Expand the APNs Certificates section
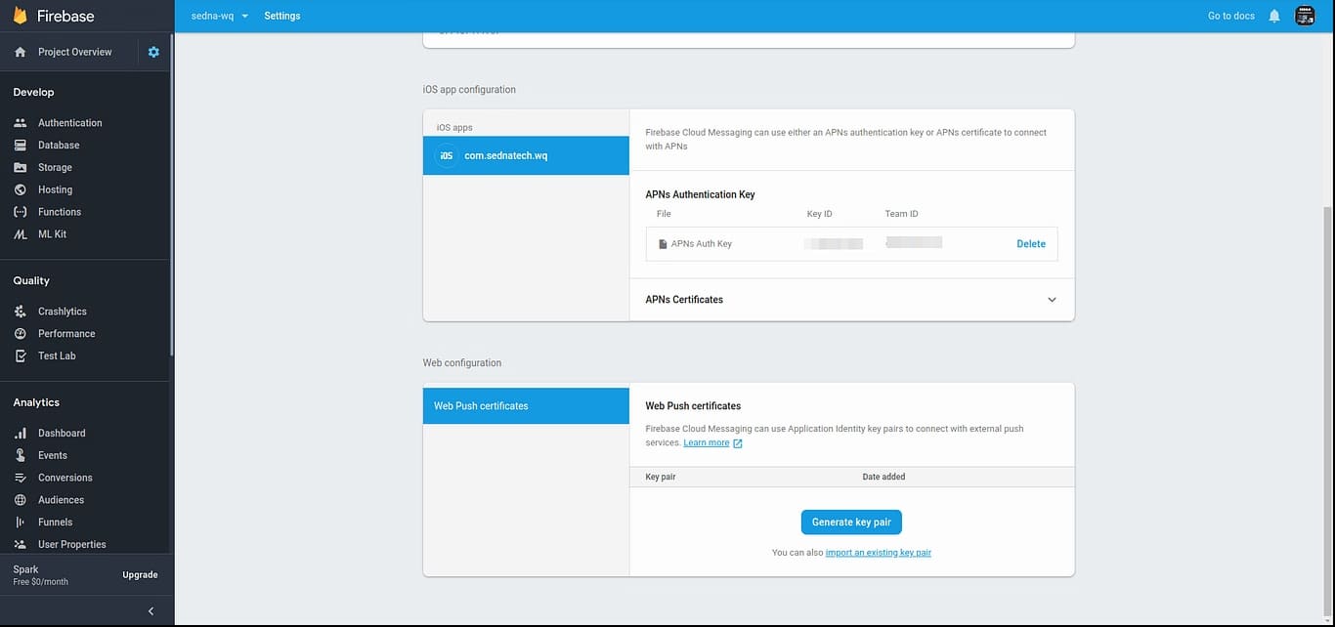This screenshot has height=627, width=1335. tap(1052, 300)
